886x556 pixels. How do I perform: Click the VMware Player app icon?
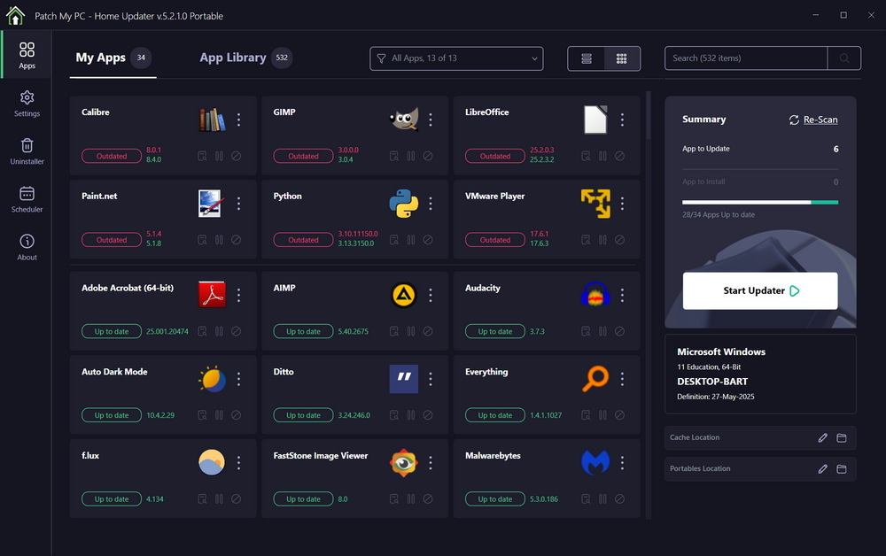pos(595,204)
